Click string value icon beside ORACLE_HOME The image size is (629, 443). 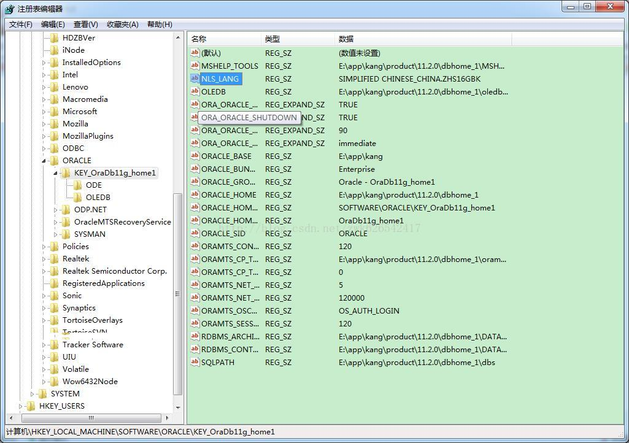pyautogui.click(x=195, y=195)
